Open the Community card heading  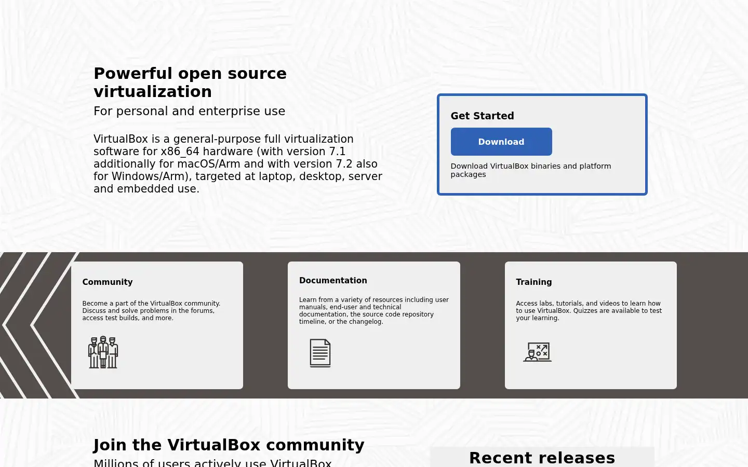pyautogui.click(x=108, y=282)
